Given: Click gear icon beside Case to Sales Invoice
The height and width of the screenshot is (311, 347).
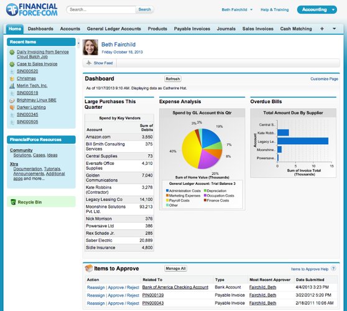Looking at the screenshot, I should click(12, 64).
